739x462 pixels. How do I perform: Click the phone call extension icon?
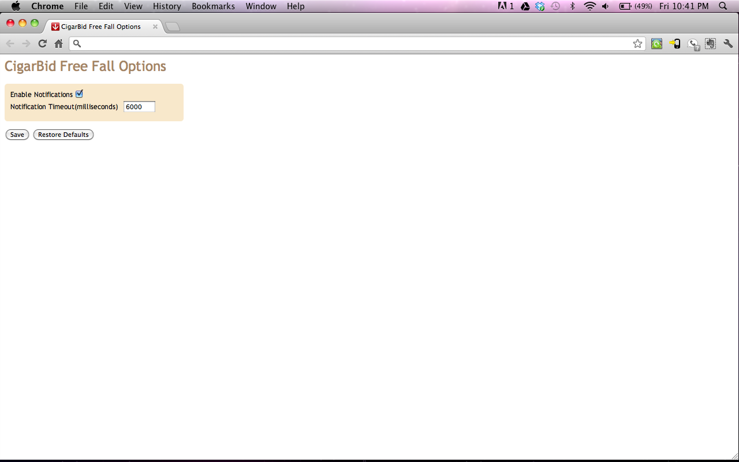tap(693, 44)
